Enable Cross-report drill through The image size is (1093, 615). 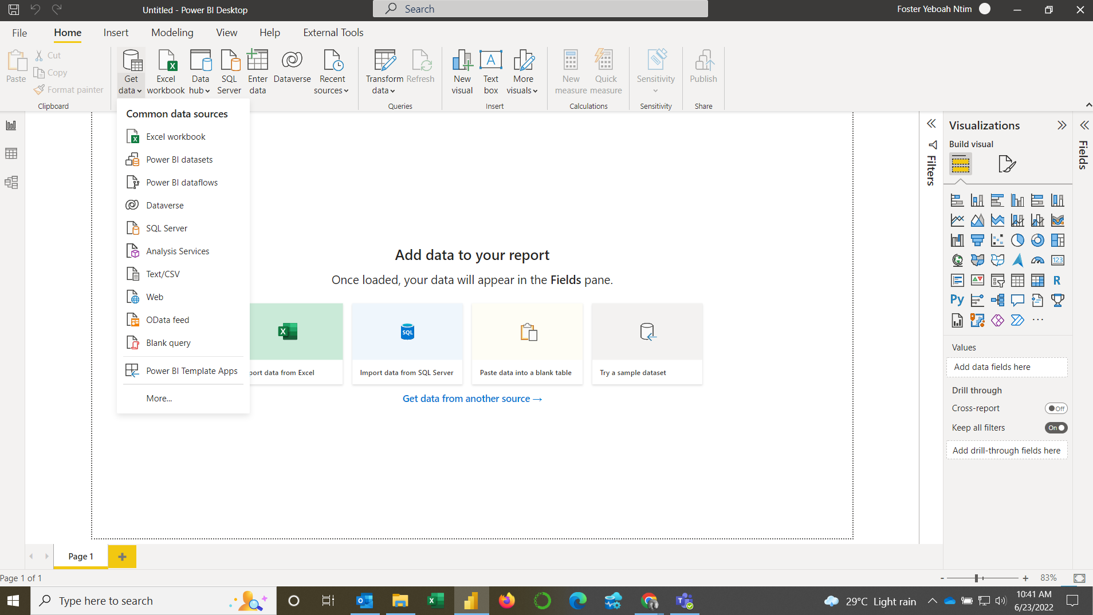tap(1056, 408)
